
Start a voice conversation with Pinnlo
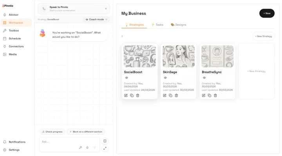74,9
